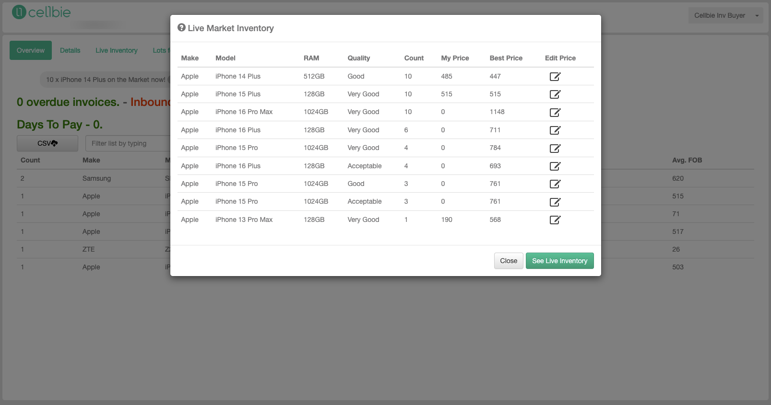Close the Live Market Inventory dialog

509,261
